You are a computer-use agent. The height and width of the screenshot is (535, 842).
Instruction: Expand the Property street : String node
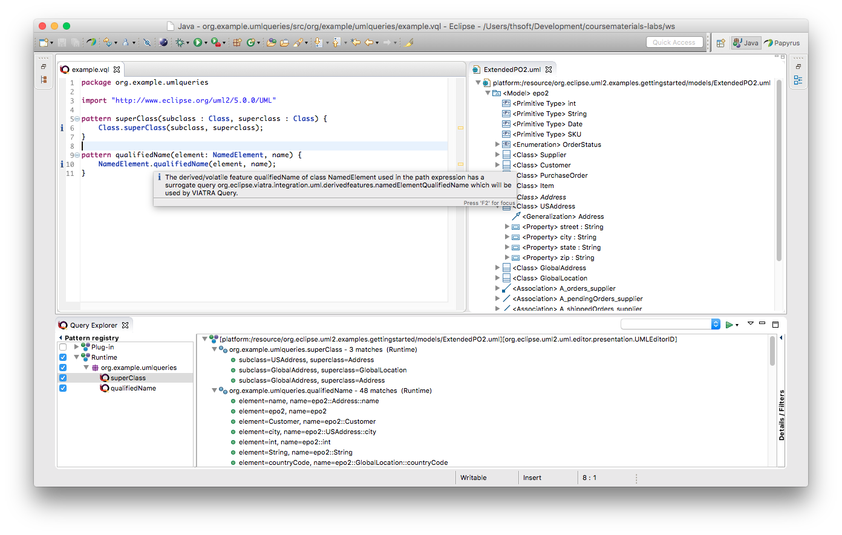(x=507, y=227)
